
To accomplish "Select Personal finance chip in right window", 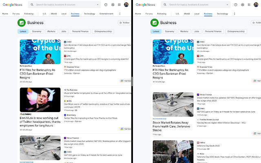I will point(213,31).
